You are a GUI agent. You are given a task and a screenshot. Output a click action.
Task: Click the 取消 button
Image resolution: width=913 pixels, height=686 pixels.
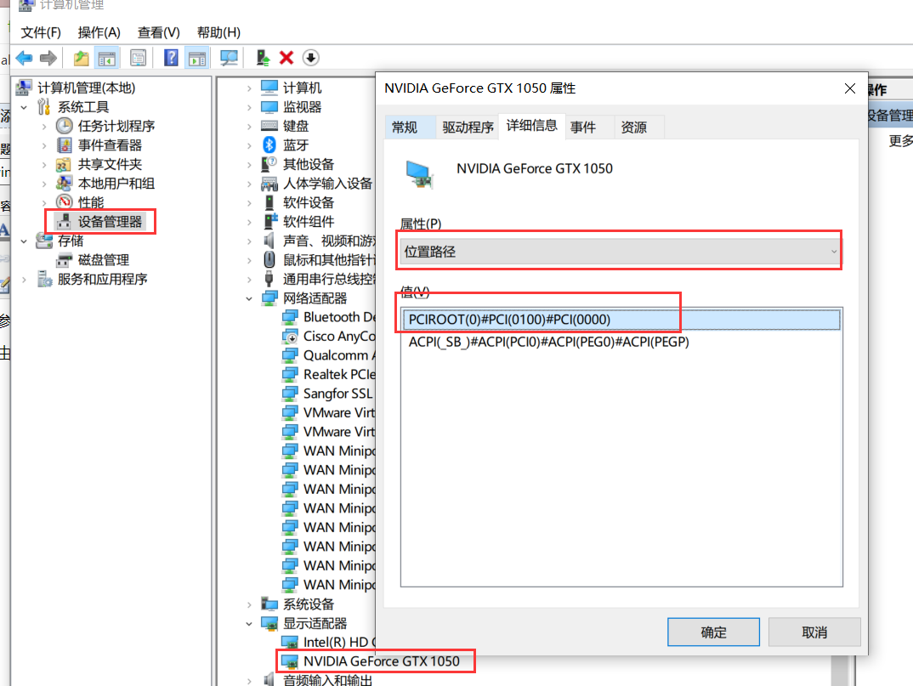point(814,632)
